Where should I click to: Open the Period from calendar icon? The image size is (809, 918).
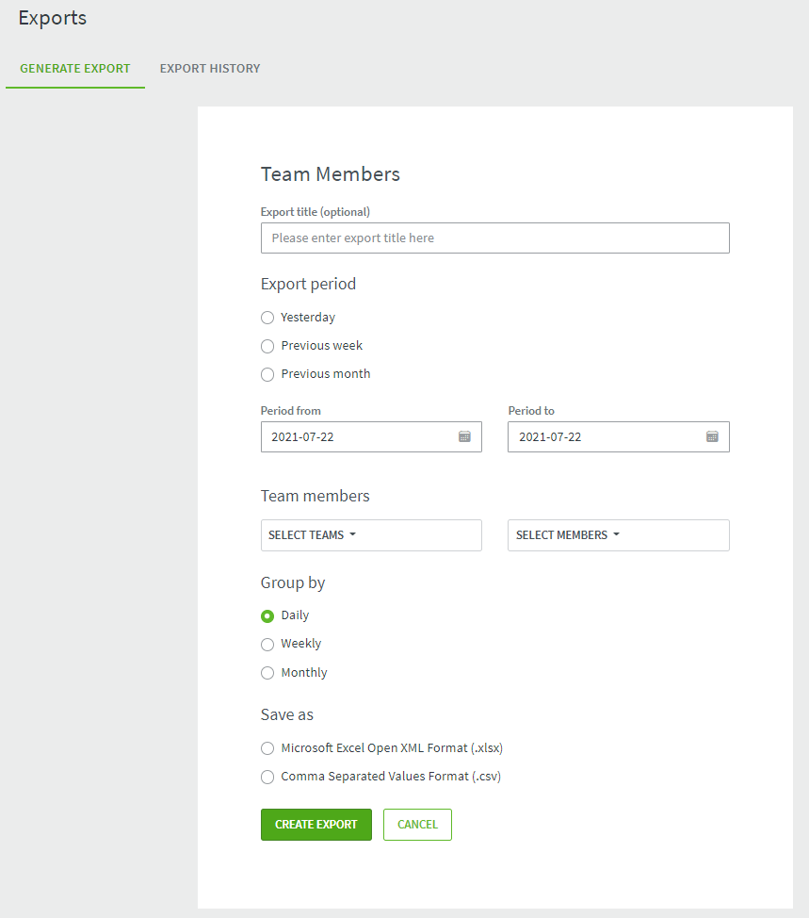(x=464, y=436)
